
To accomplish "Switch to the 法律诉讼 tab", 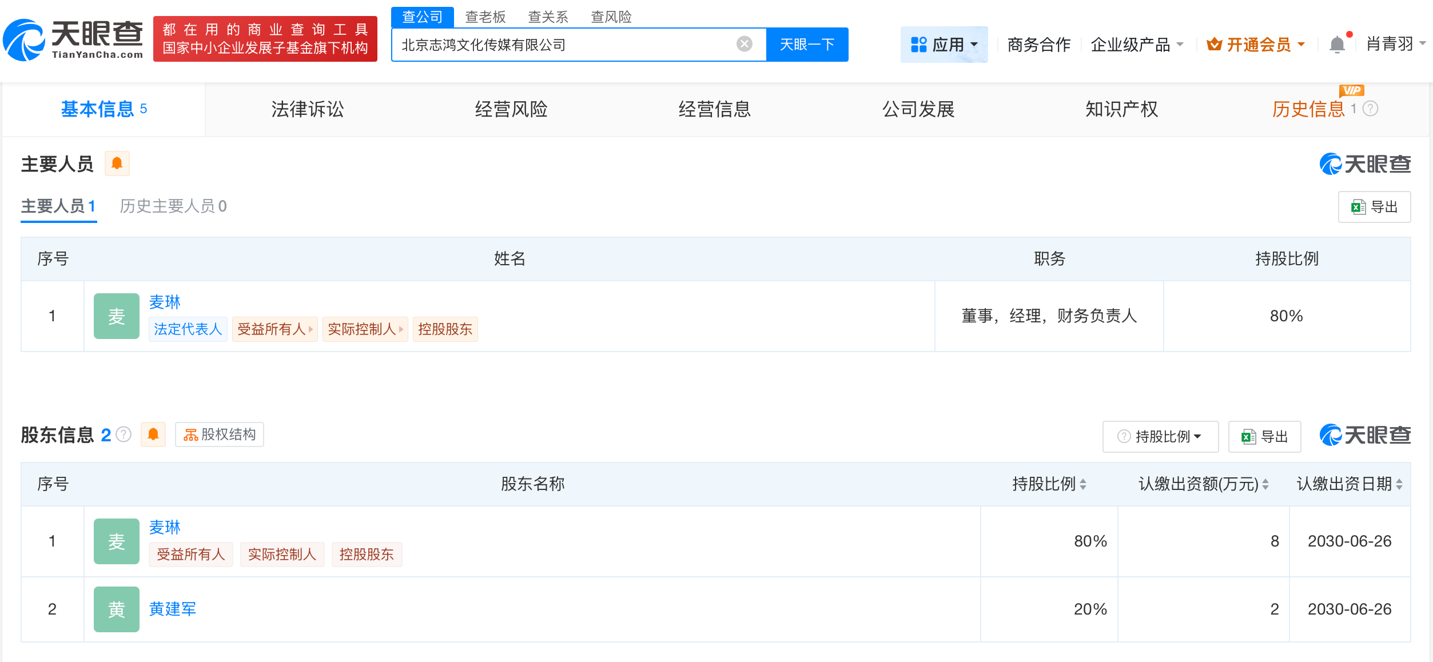I will click(x=306, y=109).
